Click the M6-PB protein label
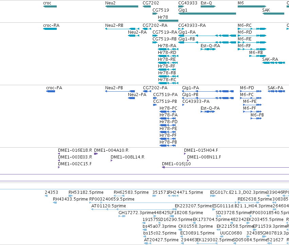Image resolution: width=289 pixels, height=245 pixels. (257, 115)
